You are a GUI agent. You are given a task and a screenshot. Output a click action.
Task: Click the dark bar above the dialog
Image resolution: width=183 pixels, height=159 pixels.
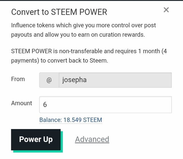point(91,0)
